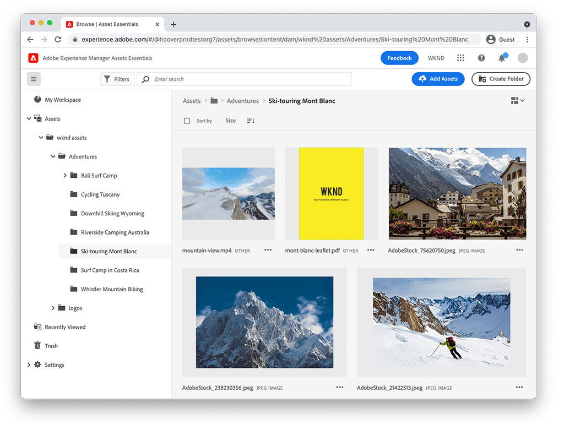Open more options for AdobeStock_238230356.jpeg
The image size is (564, 424).
[x=339, y=387]
